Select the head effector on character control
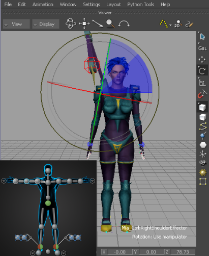This screenshot has height=256, width=209. [48, 171]
